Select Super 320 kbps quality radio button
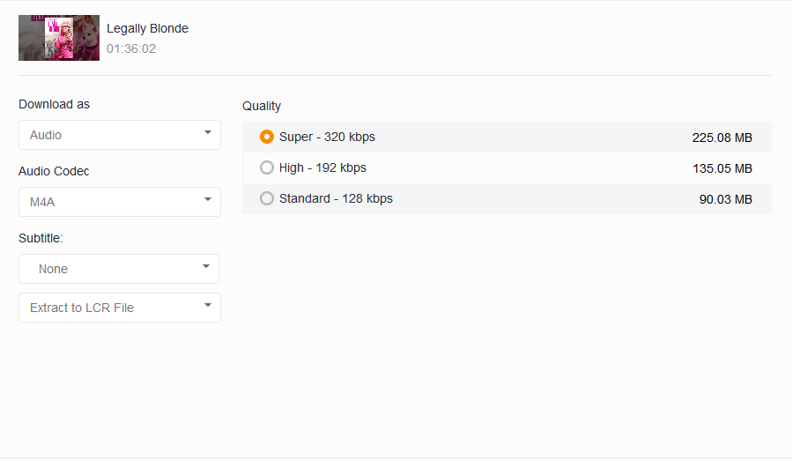The width and height of the screenshot is (792, 461). [x=267, y=137]
